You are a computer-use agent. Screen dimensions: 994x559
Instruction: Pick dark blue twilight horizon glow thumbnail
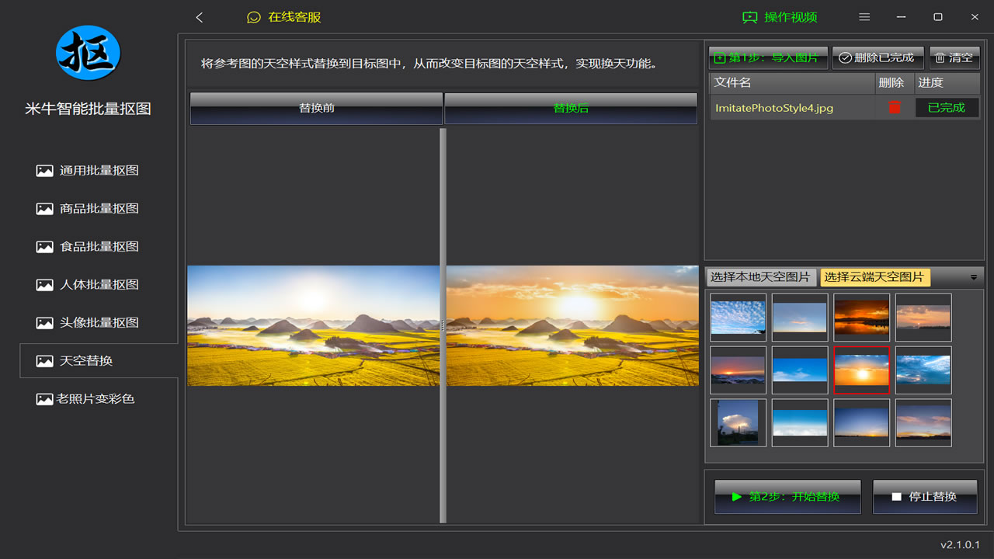click(x=862, y=423)
